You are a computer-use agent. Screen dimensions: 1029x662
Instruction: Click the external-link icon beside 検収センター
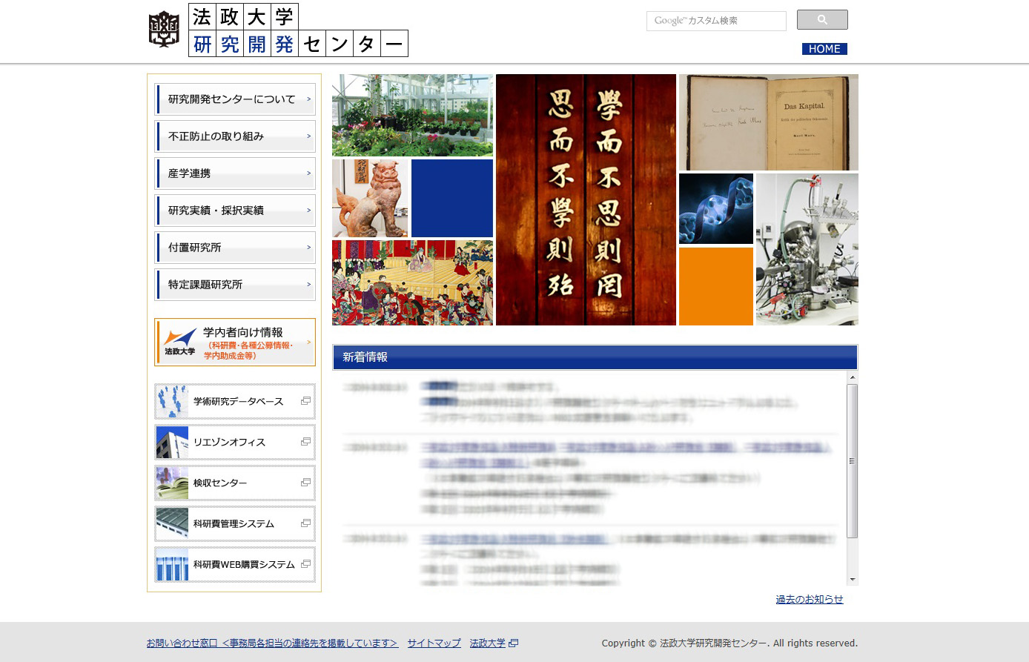[x=305, y=483]
